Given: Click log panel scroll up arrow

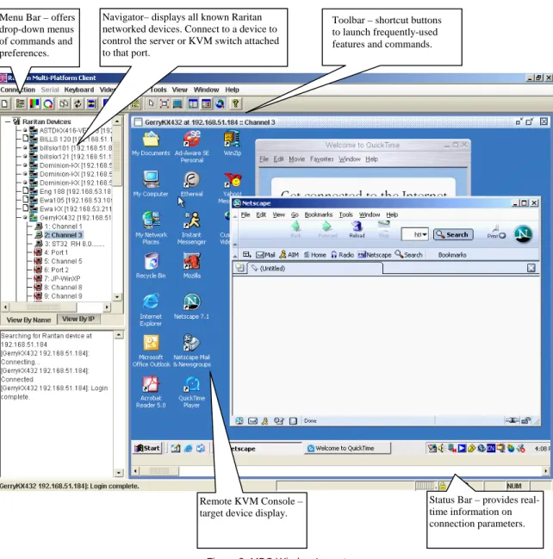Looking at the screenshot, I should tap(119, 335).
